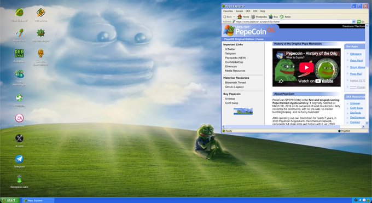Click the horizontal scrollbar right arrow
372x203 pixels.
pyautogui.click(x=363, y=127)
